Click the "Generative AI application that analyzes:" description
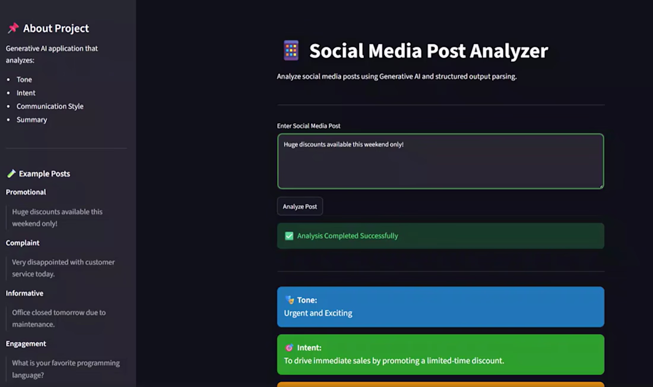The width and height of the screenshot is (653, 387). click(x=52, y=54)
